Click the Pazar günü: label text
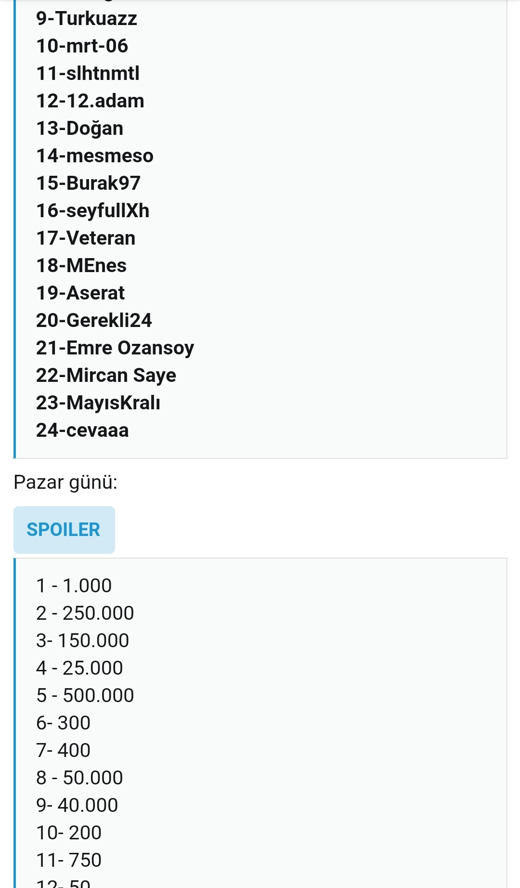Image resolution: width=520 pixels, height=888 pixels. tap(65, 482)
